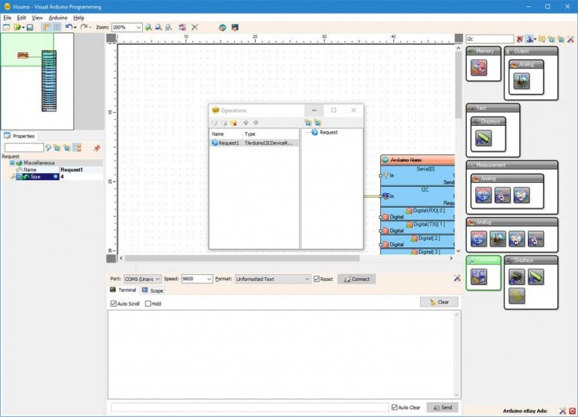Select the I2C component in Memory category
Image resolution: width=578 pixels, height=417 pixels.
pos(479,69)
